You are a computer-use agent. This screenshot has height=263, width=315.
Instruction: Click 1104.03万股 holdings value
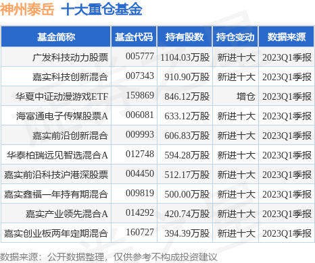(185, 57)
